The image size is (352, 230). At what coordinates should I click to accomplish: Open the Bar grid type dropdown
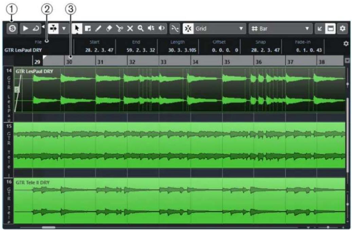tap(280, 28)
